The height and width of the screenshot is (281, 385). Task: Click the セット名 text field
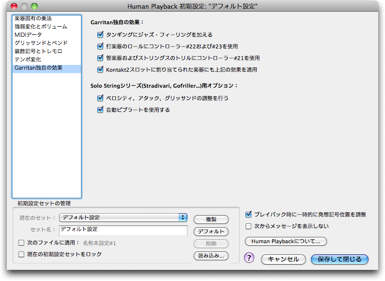coord(123,231)
